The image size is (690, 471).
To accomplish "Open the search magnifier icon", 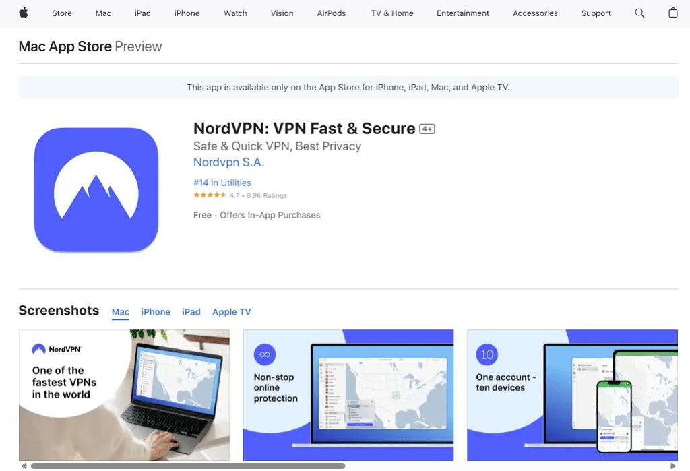I will point(639,13).
